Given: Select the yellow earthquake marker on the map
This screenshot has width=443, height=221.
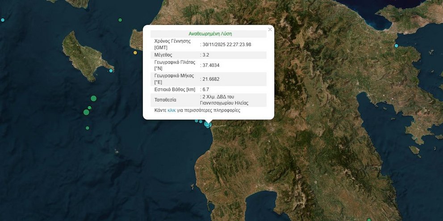Looking at the screenshot, I should [135, 53].
